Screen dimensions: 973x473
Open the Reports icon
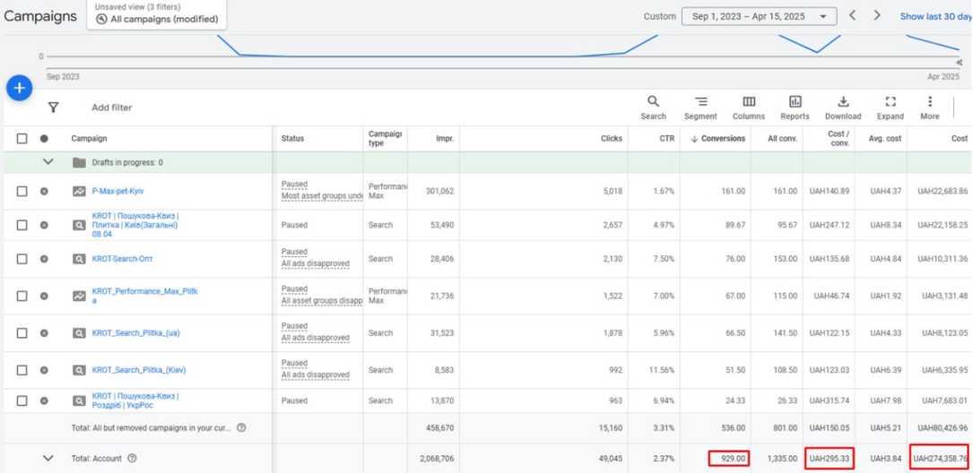click(x=795, y=107)
